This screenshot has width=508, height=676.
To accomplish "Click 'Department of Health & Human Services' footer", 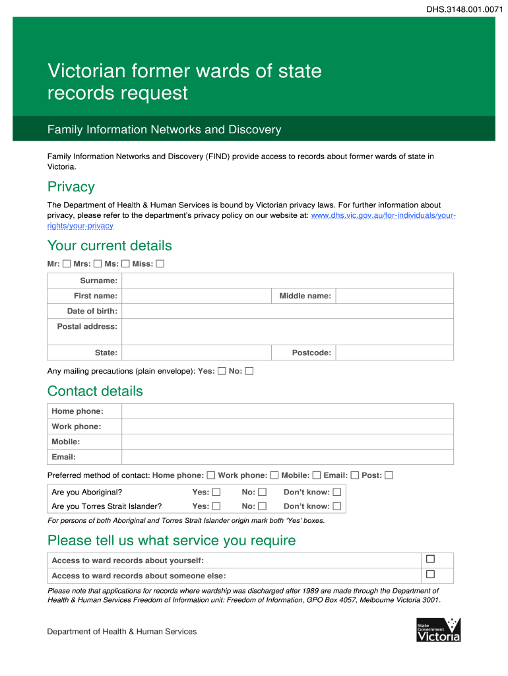I will coord(122,632).
